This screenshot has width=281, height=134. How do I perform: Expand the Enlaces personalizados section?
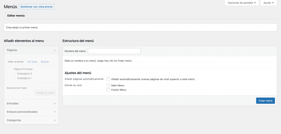tap(55, 112)
